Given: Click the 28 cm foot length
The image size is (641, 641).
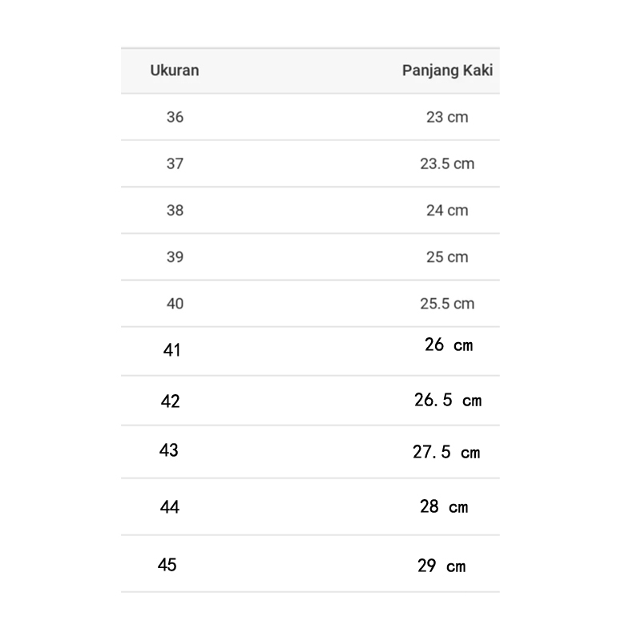Looking at the screenshot, I should coord(444,506).
